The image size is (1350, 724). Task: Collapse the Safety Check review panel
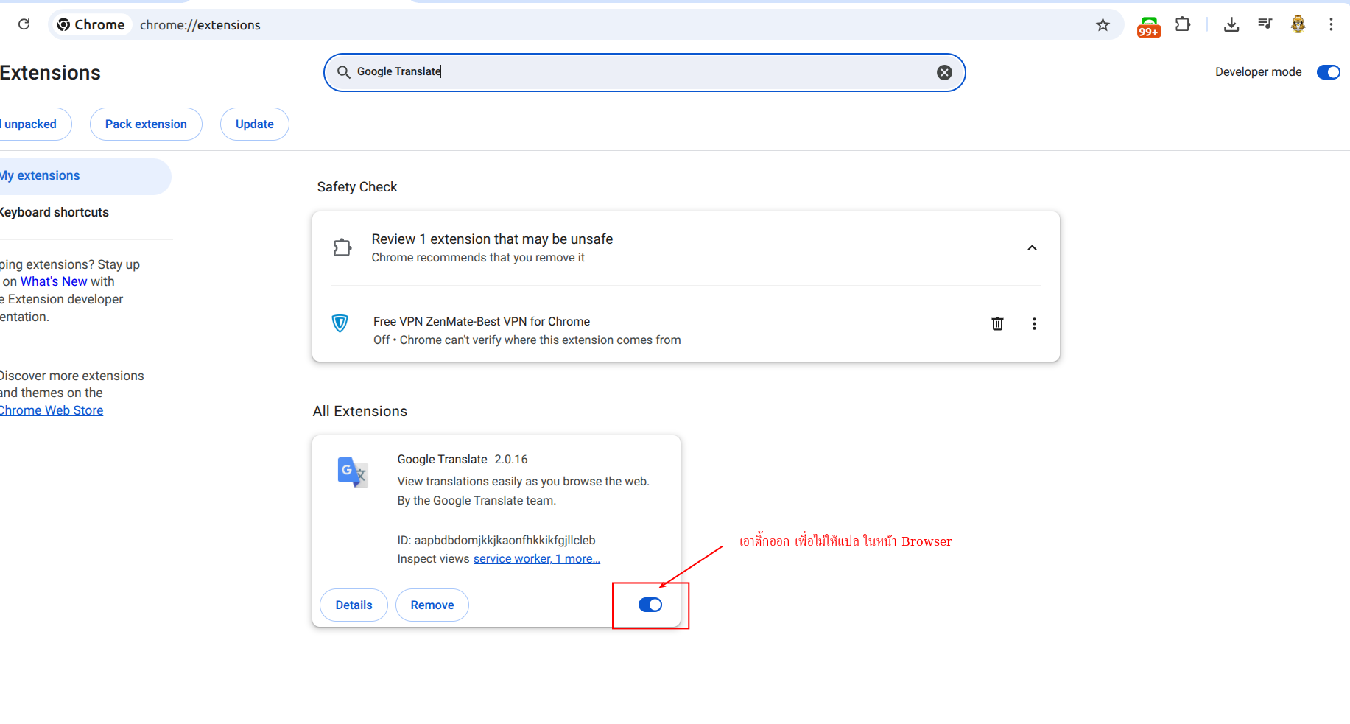pos(1032,248)
